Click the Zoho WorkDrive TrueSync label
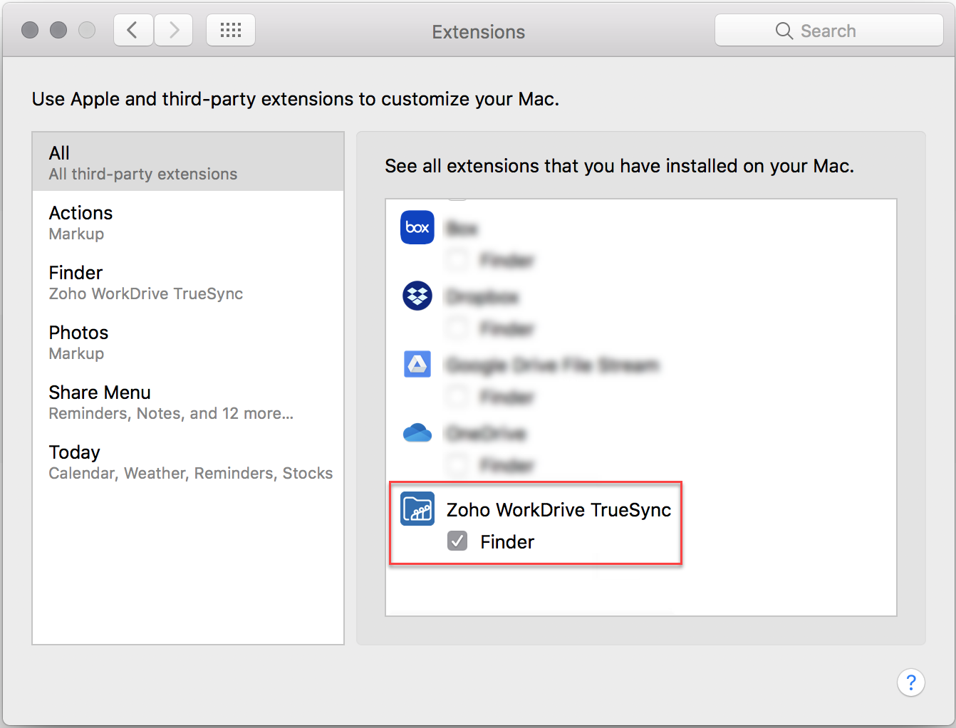Screen dimensions: 956x728 (559, 510)
